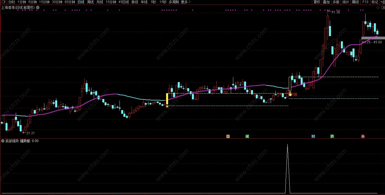Click the 财 event marker icon
The width and height of the screenshot is (385, 195).
[x=313, y=136]
